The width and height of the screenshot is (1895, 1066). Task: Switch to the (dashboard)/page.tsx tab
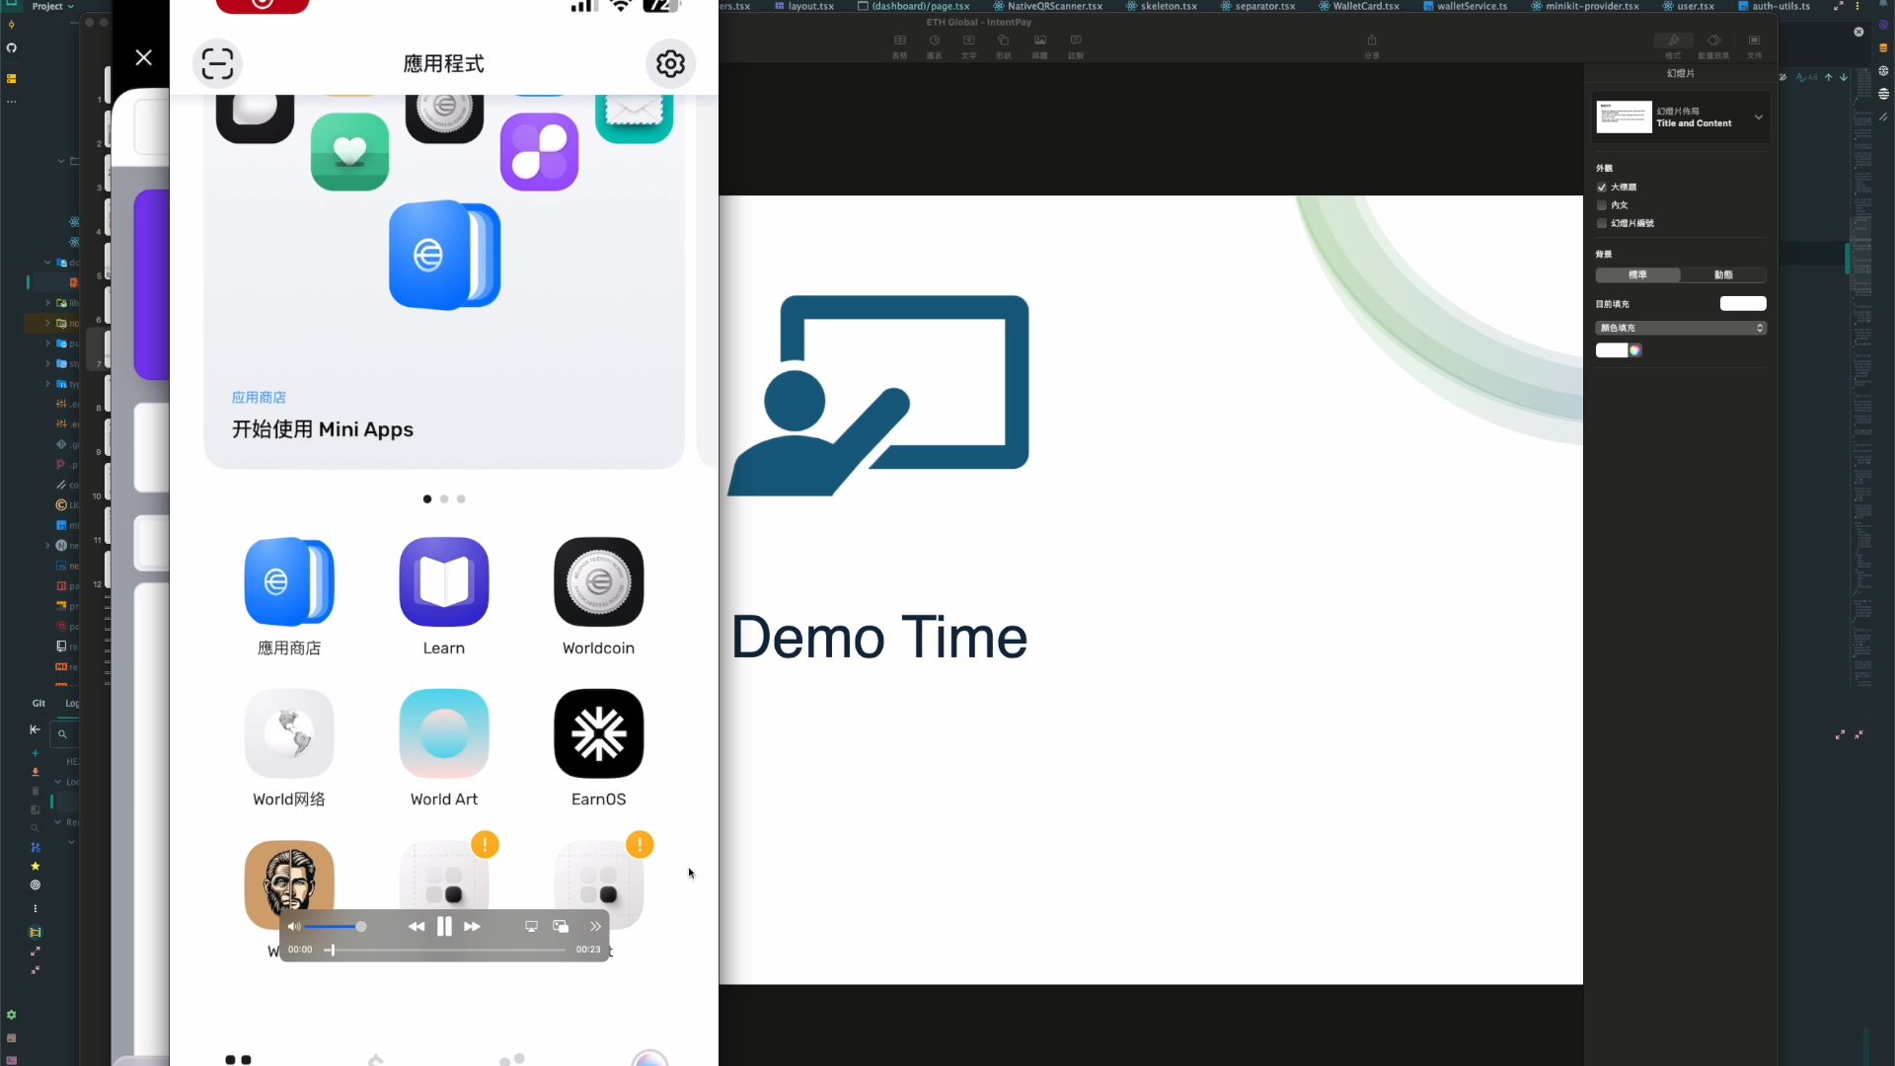[x=914, y=6]
